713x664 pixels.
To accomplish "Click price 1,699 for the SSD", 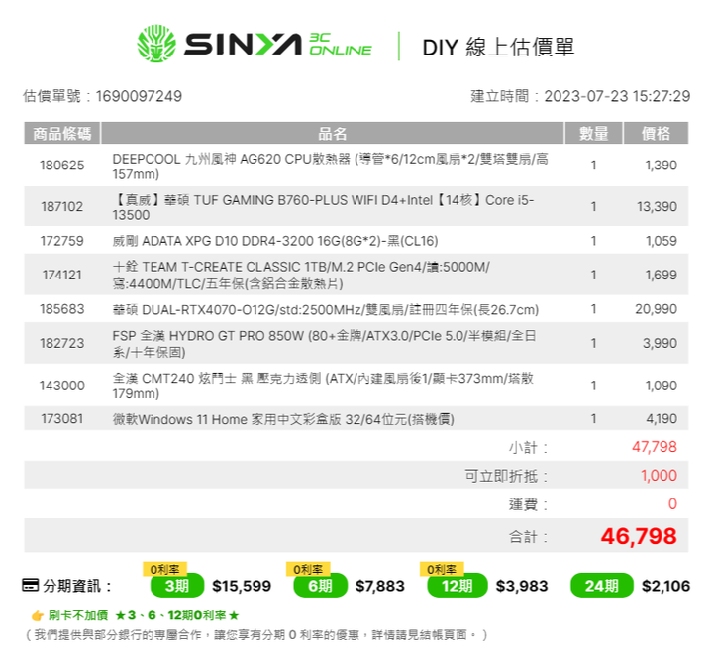I will point(662,275).
